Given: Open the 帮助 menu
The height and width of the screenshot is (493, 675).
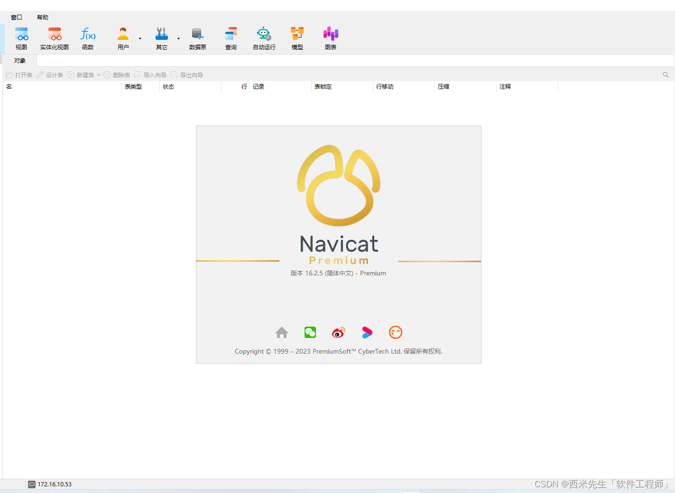Looking at the screenshot, I should 42,17.
